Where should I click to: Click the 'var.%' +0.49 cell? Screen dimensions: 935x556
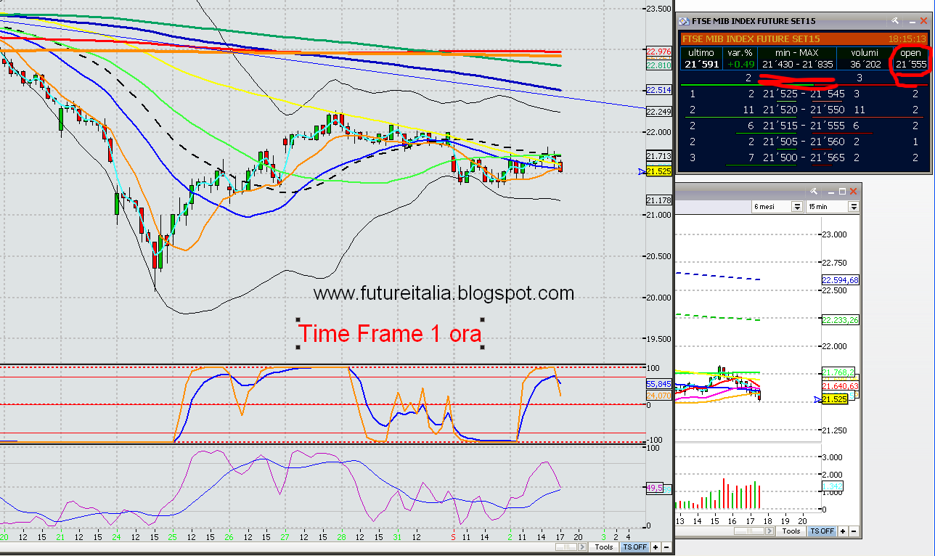pyautogui.click(x=739, y=59)
